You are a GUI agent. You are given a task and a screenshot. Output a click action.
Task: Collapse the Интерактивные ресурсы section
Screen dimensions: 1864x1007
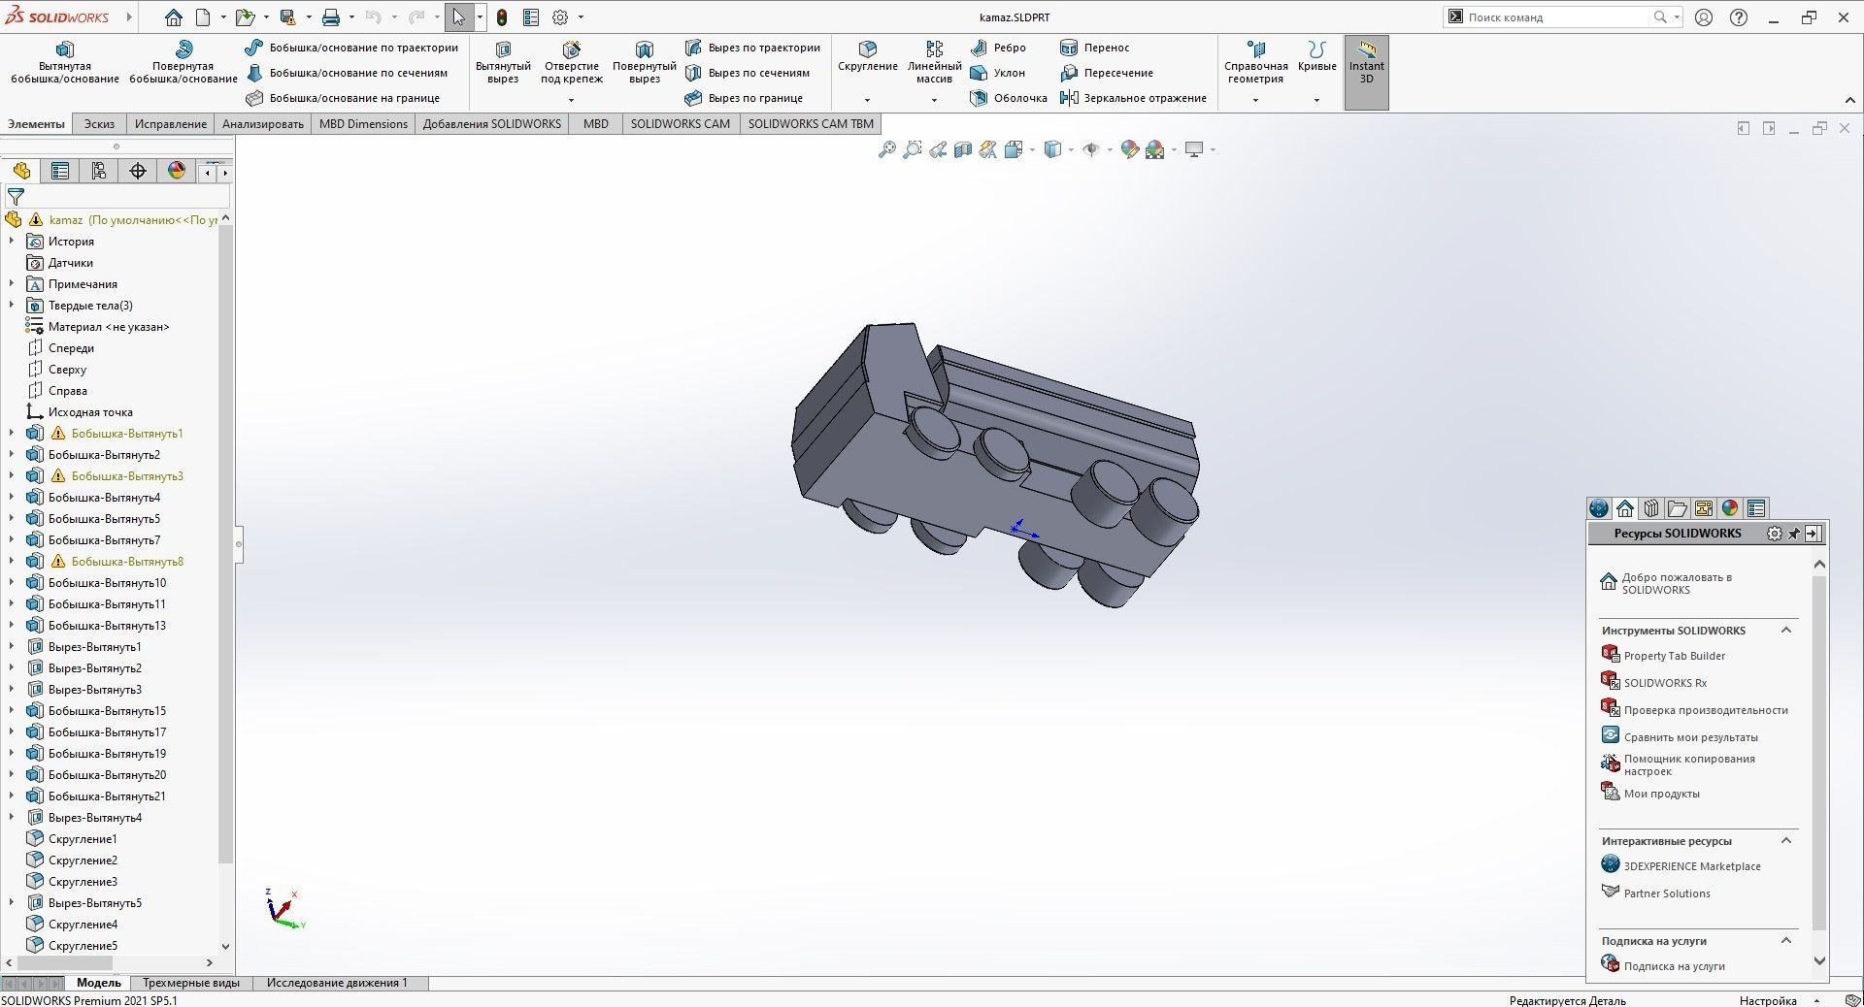click(1785, 841)
